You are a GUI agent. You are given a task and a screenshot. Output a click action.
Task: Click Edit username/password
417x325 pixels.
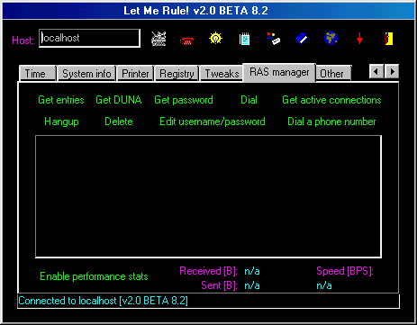(x=213, y=122)
